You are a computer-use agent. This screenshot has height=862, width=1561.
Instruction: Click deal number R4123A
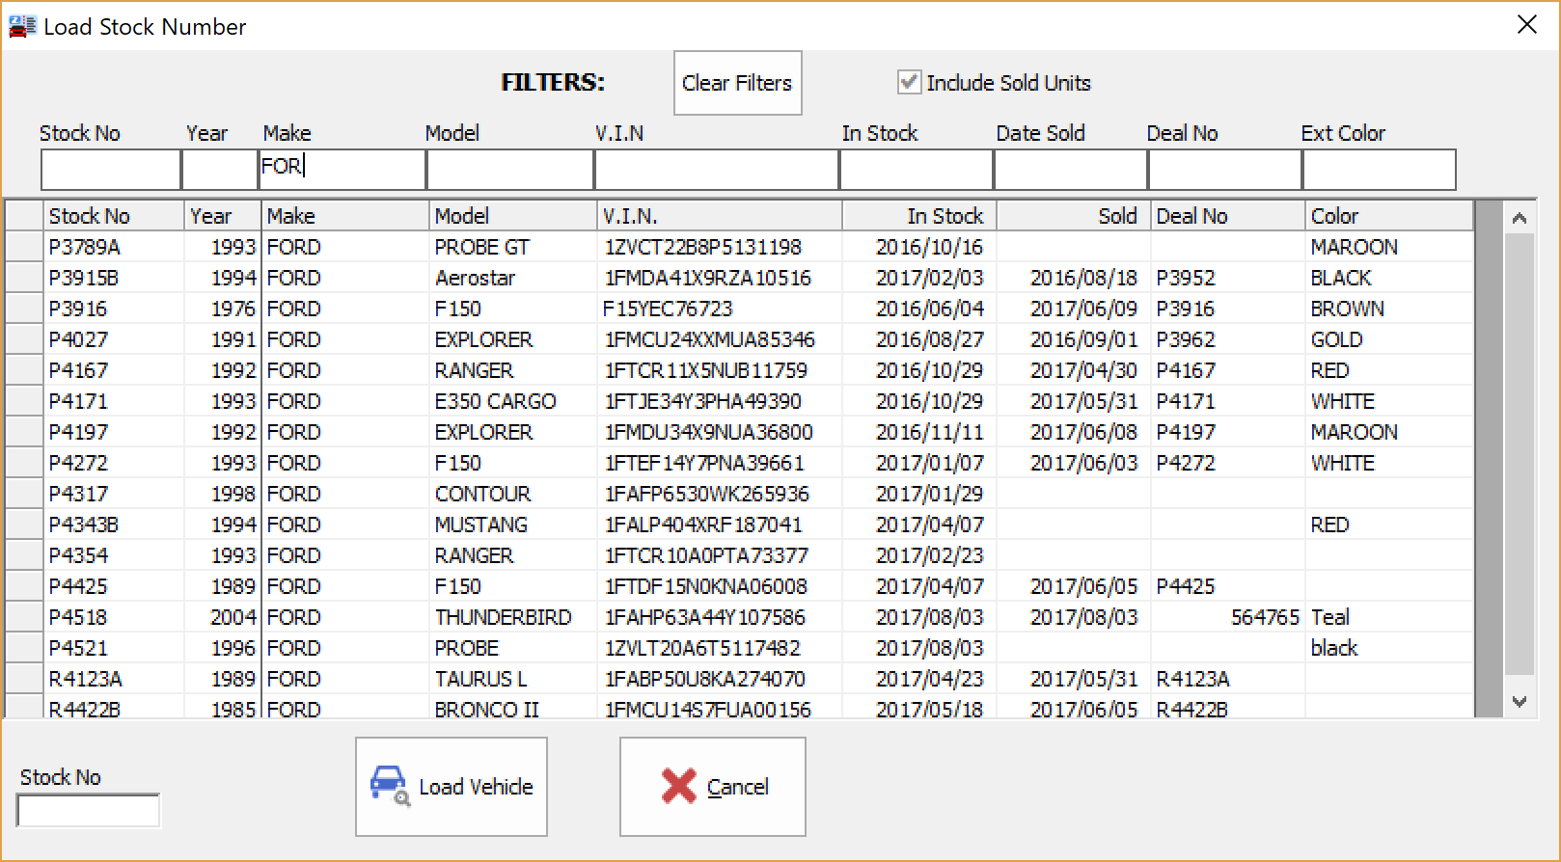coord(1193,679)
